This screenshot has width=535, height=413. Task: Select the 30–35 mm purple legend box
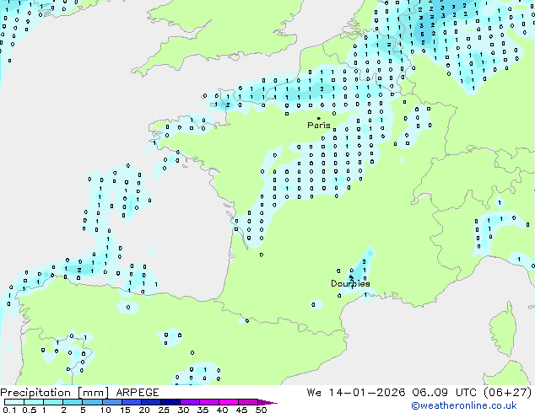pyautogui.click(x=190, y=402)
